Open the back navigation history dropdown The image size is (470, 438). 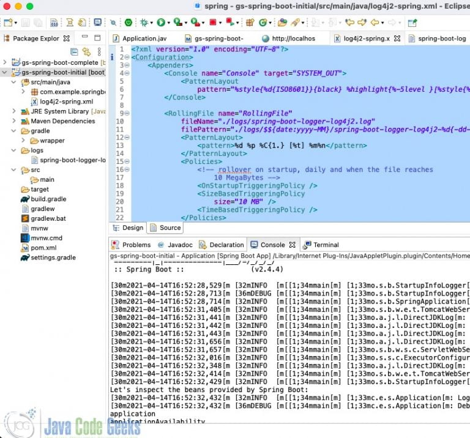pos(382,23)
